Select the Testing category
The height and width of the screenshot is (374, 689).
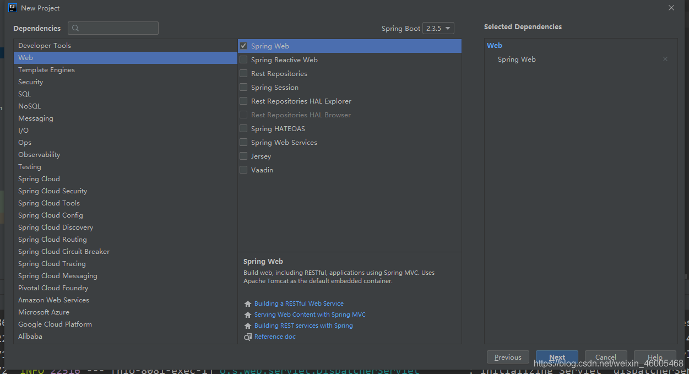pos(126,167)
